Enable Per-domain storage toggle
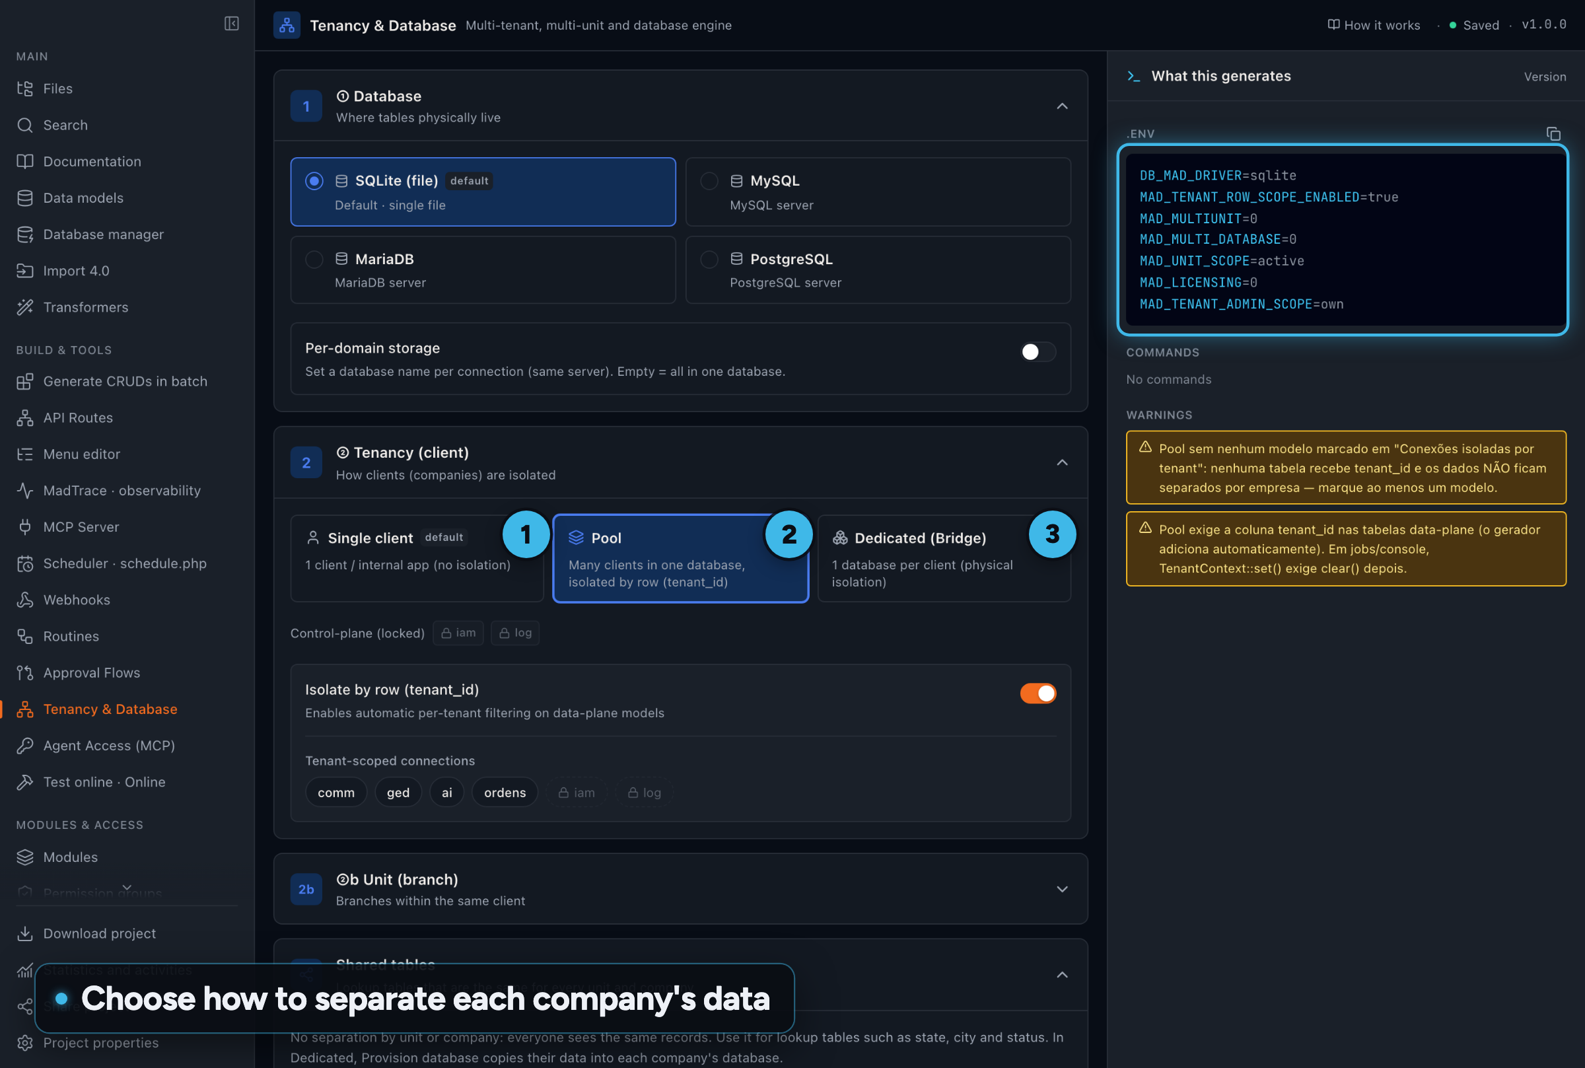The image size is (1585, 1068). (1038, 352)
